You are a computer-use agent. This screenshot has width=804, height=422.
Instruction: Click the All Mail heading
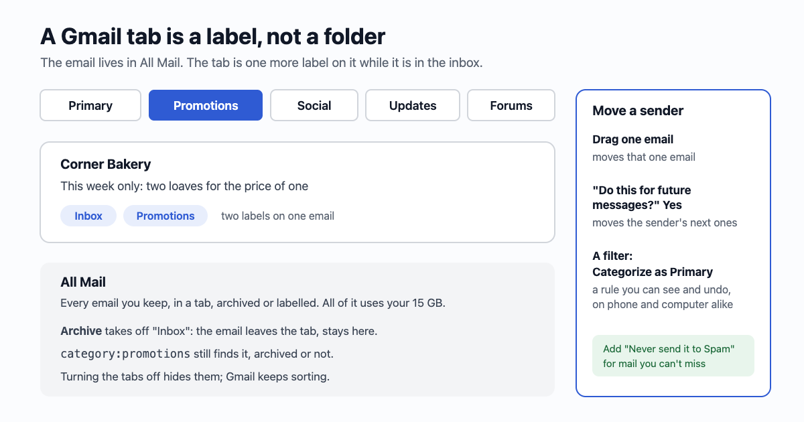(x=83, y=283)
